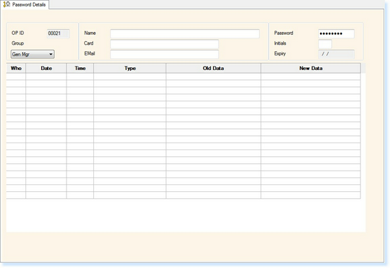Image resolution: width=390 pixels, height=268 pixels.
Task: Click the Who column header
Action: (x=16, y=68)
